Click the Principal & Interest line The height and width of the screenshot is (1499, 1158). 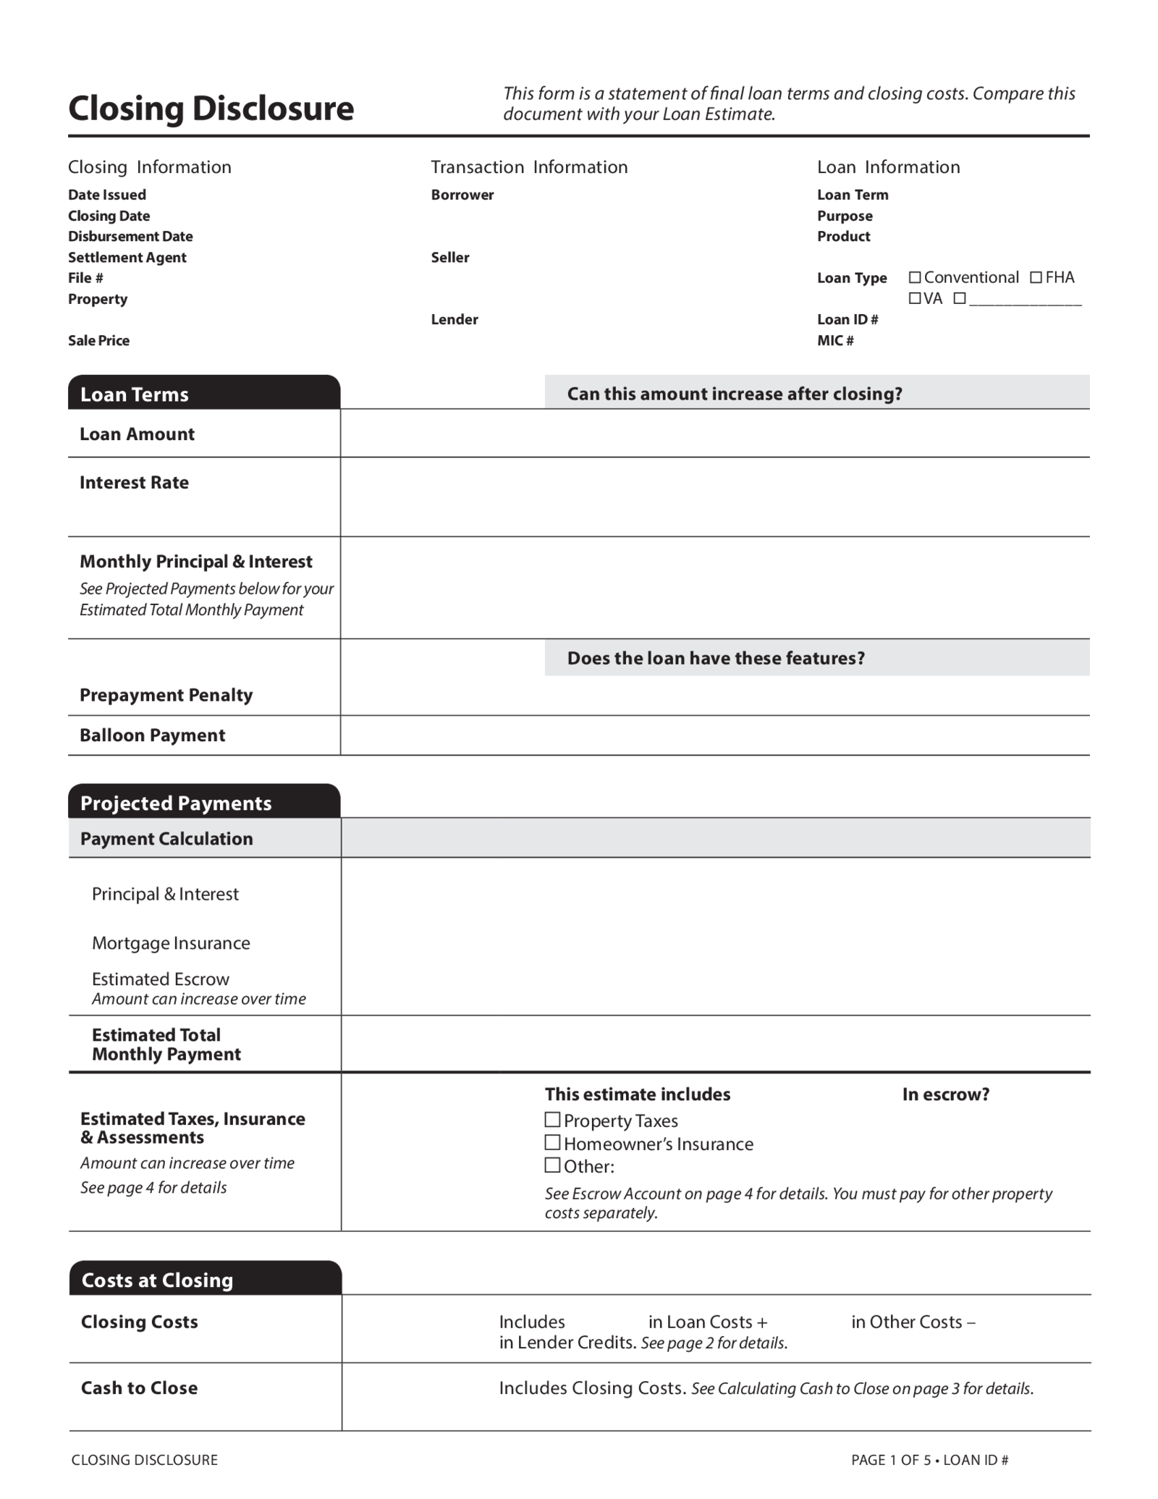[x=165, y=895]
